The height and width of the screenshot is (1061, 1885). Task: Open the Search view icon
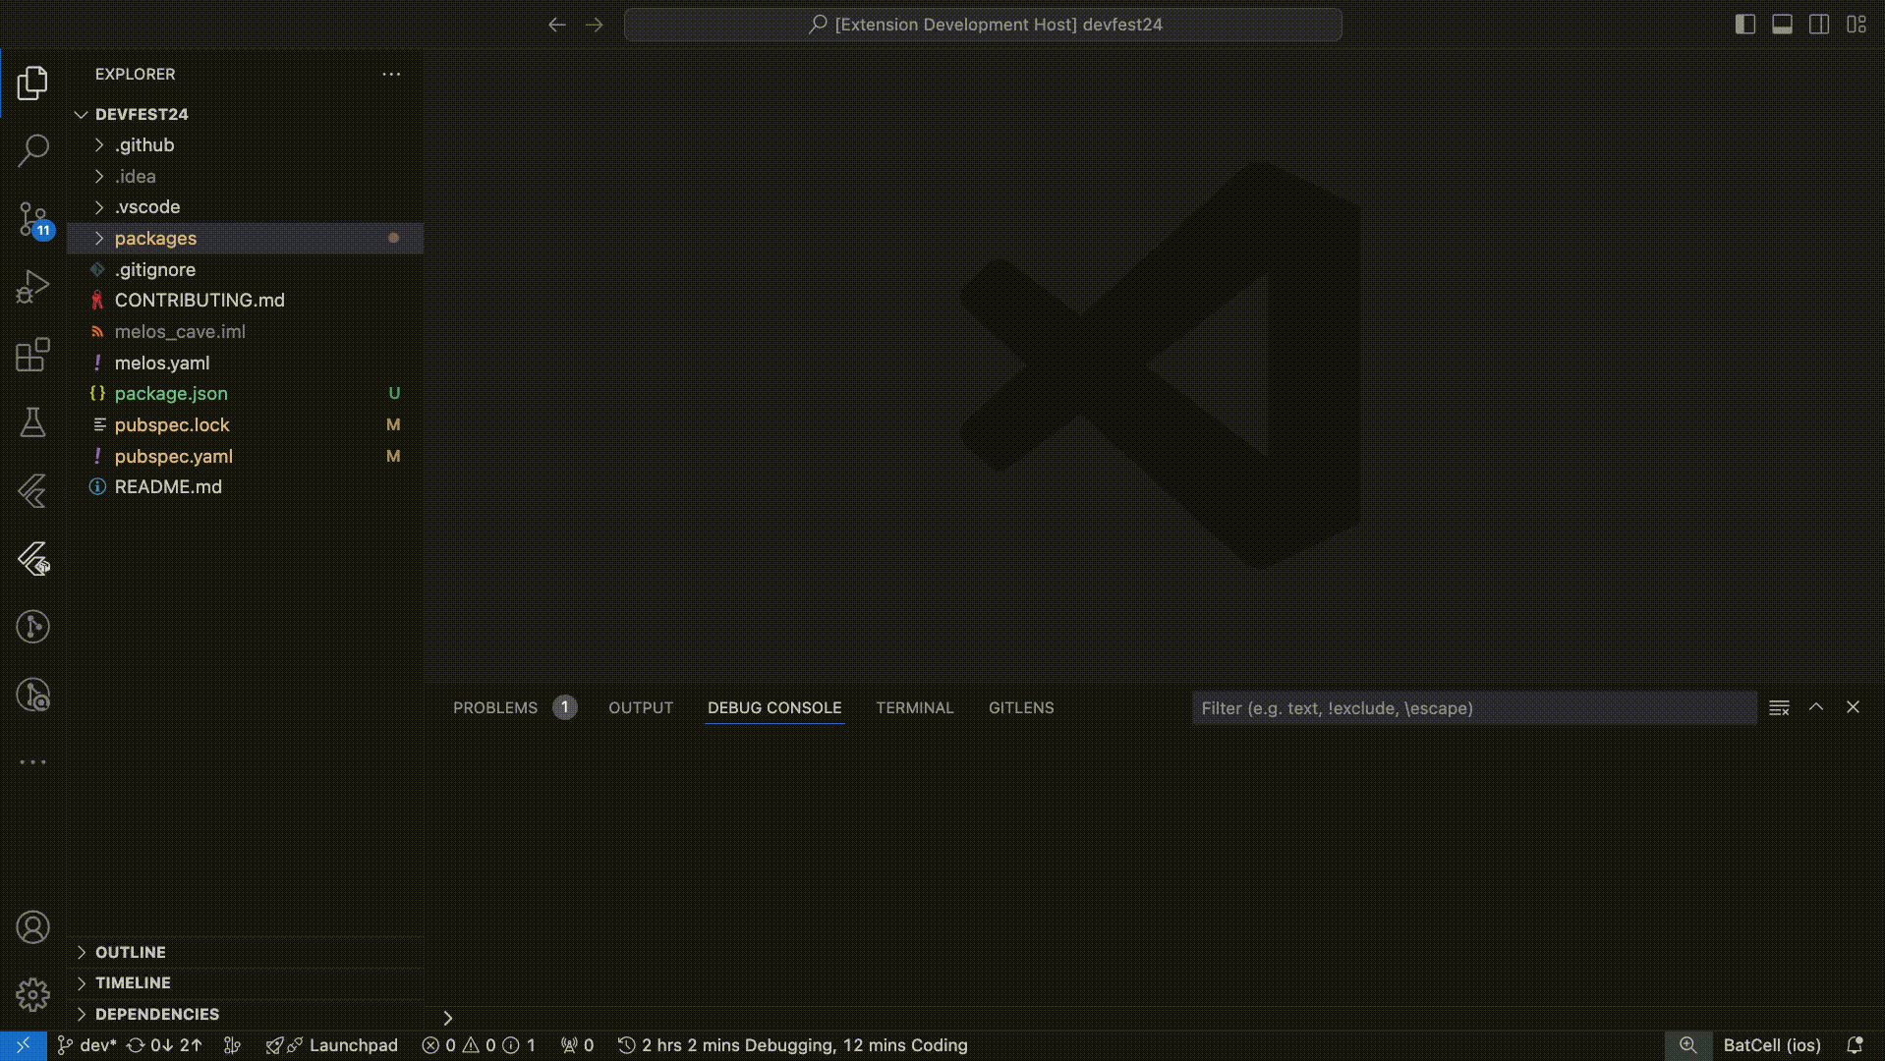click(x=32, y=150)
